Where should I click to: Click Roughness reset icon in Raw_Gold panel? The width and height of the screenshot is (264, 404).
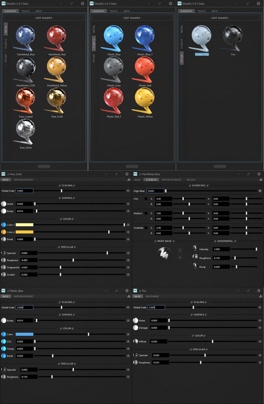tap(128, 260)
